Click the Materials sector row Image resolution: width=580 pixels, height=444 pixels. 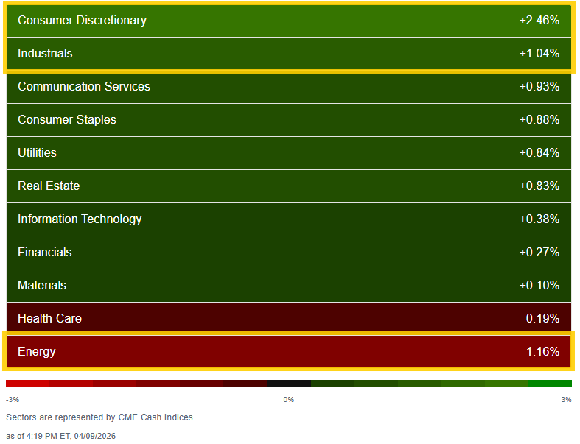click(x=289, y=286)
